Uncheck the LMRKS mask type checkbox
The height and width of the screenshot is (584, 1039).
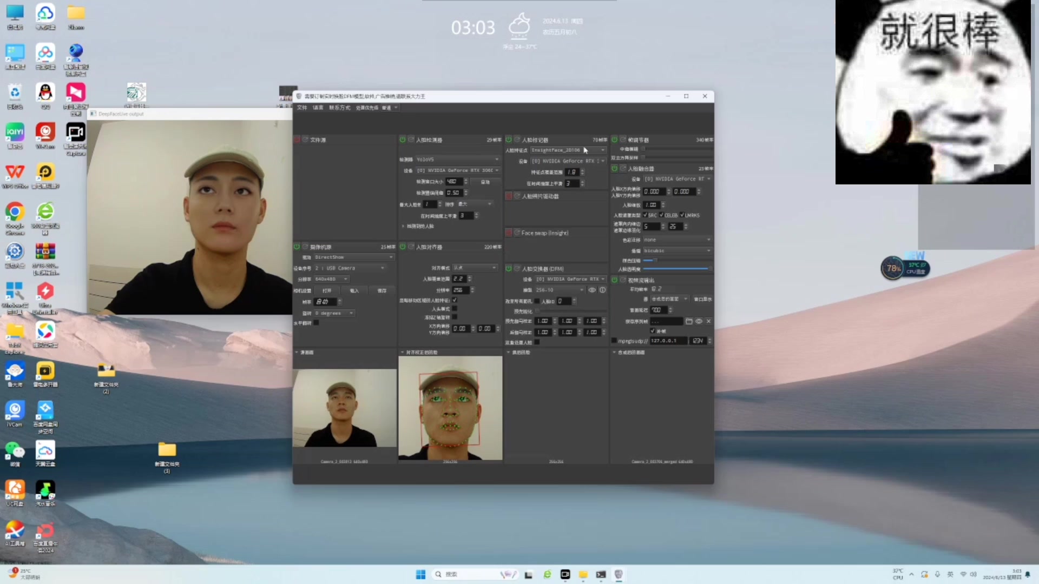point(682,215)
